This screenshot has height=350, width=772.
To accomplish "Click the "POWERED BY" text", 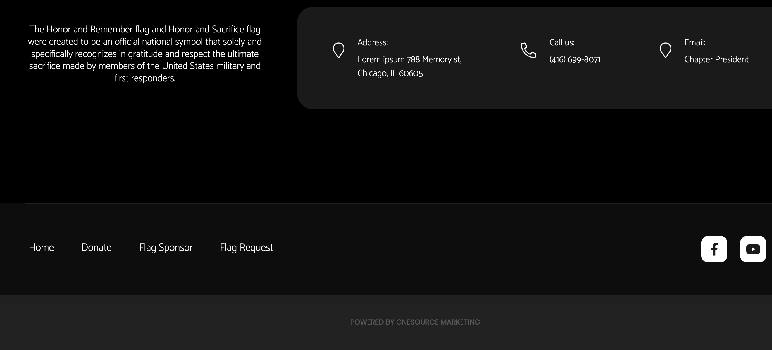I will 372,322.
